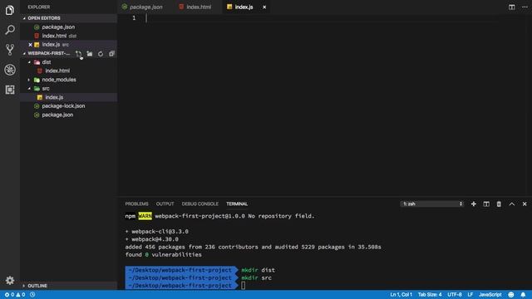Expand the Outline section

coord(69,286)
